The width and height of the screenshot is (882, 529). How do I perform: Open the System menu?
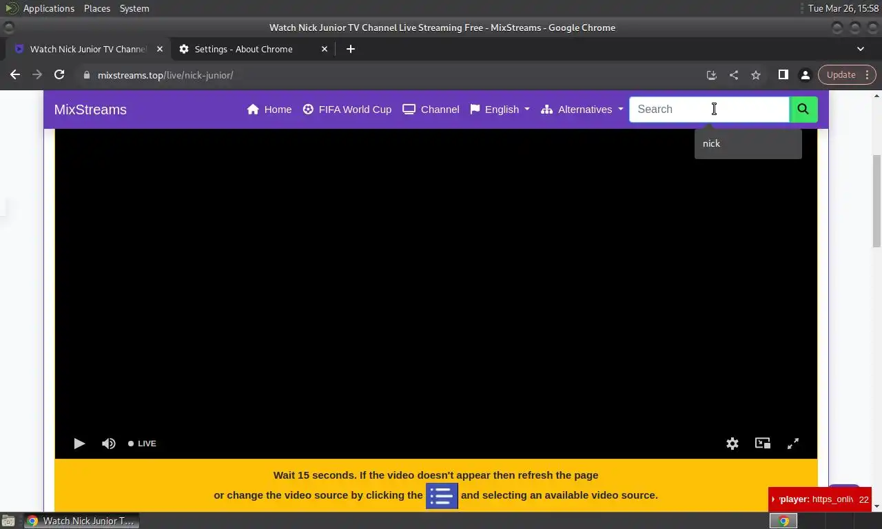tap(134, 8)
